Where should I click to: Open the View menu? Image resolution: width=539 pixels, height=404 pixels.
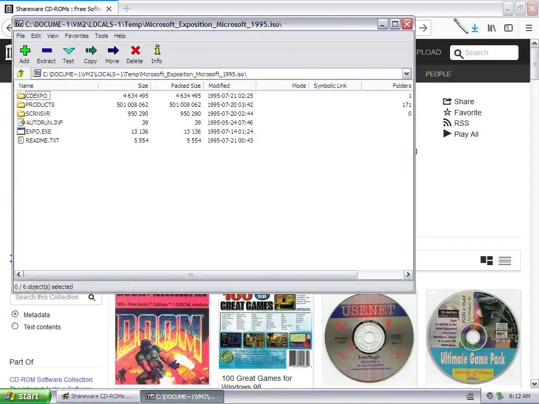point(53,36)
